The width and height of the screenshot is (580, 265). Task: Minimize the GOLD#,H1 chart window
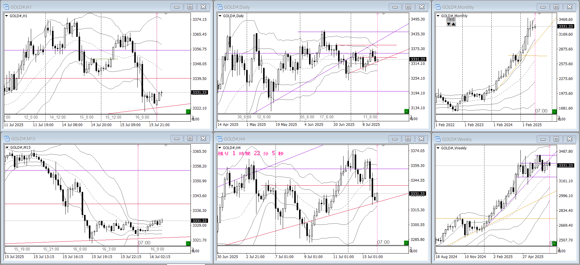tap(177, 7)
